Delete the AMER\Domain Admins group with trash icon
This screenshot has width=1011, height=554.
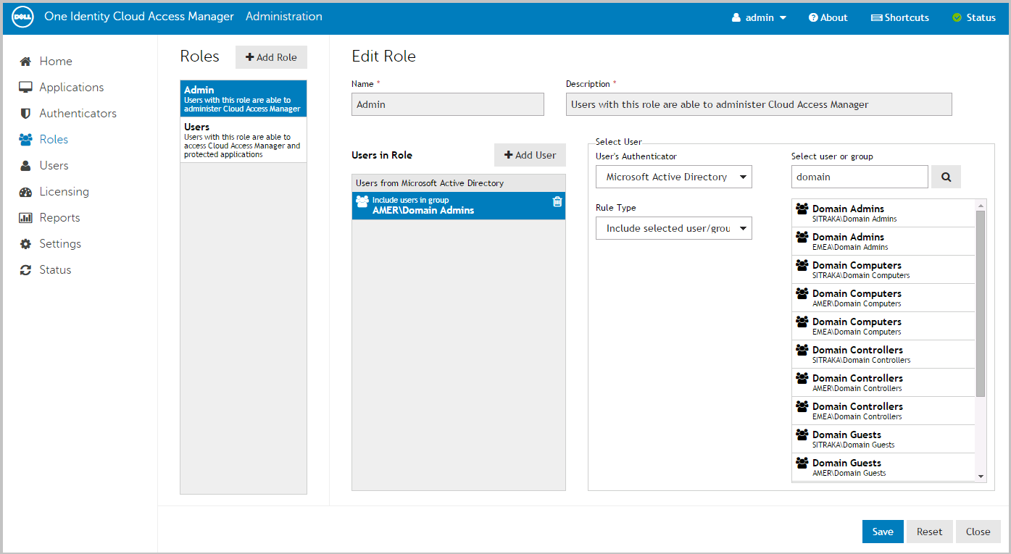pos(557,202)
